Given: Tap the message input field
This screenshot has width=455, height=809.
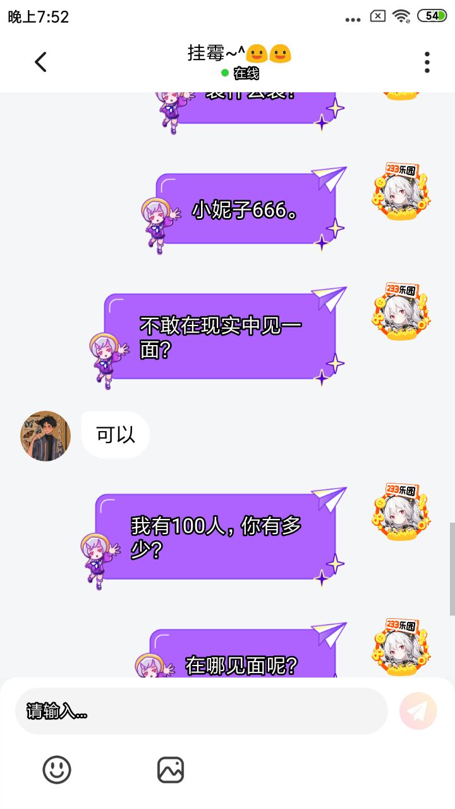Looking at the screenshot, I should coord(201,711).
